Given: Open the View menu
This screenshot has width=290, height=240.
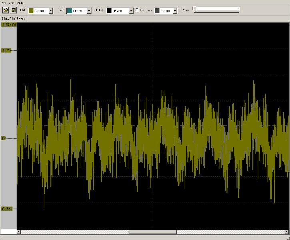Looking at the screenshot, I should tap(11, 3).
